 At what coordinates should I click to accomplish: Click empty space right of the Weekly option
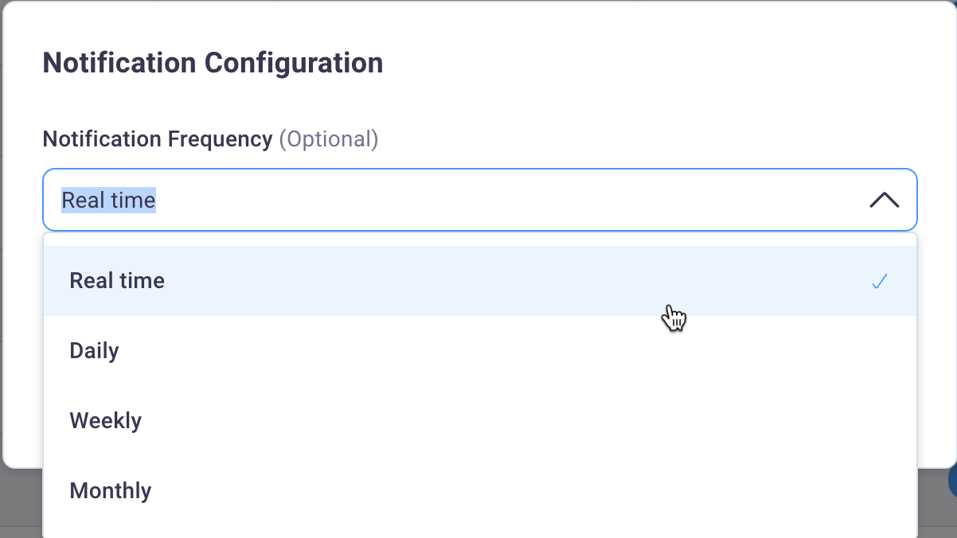pos(557,421)
